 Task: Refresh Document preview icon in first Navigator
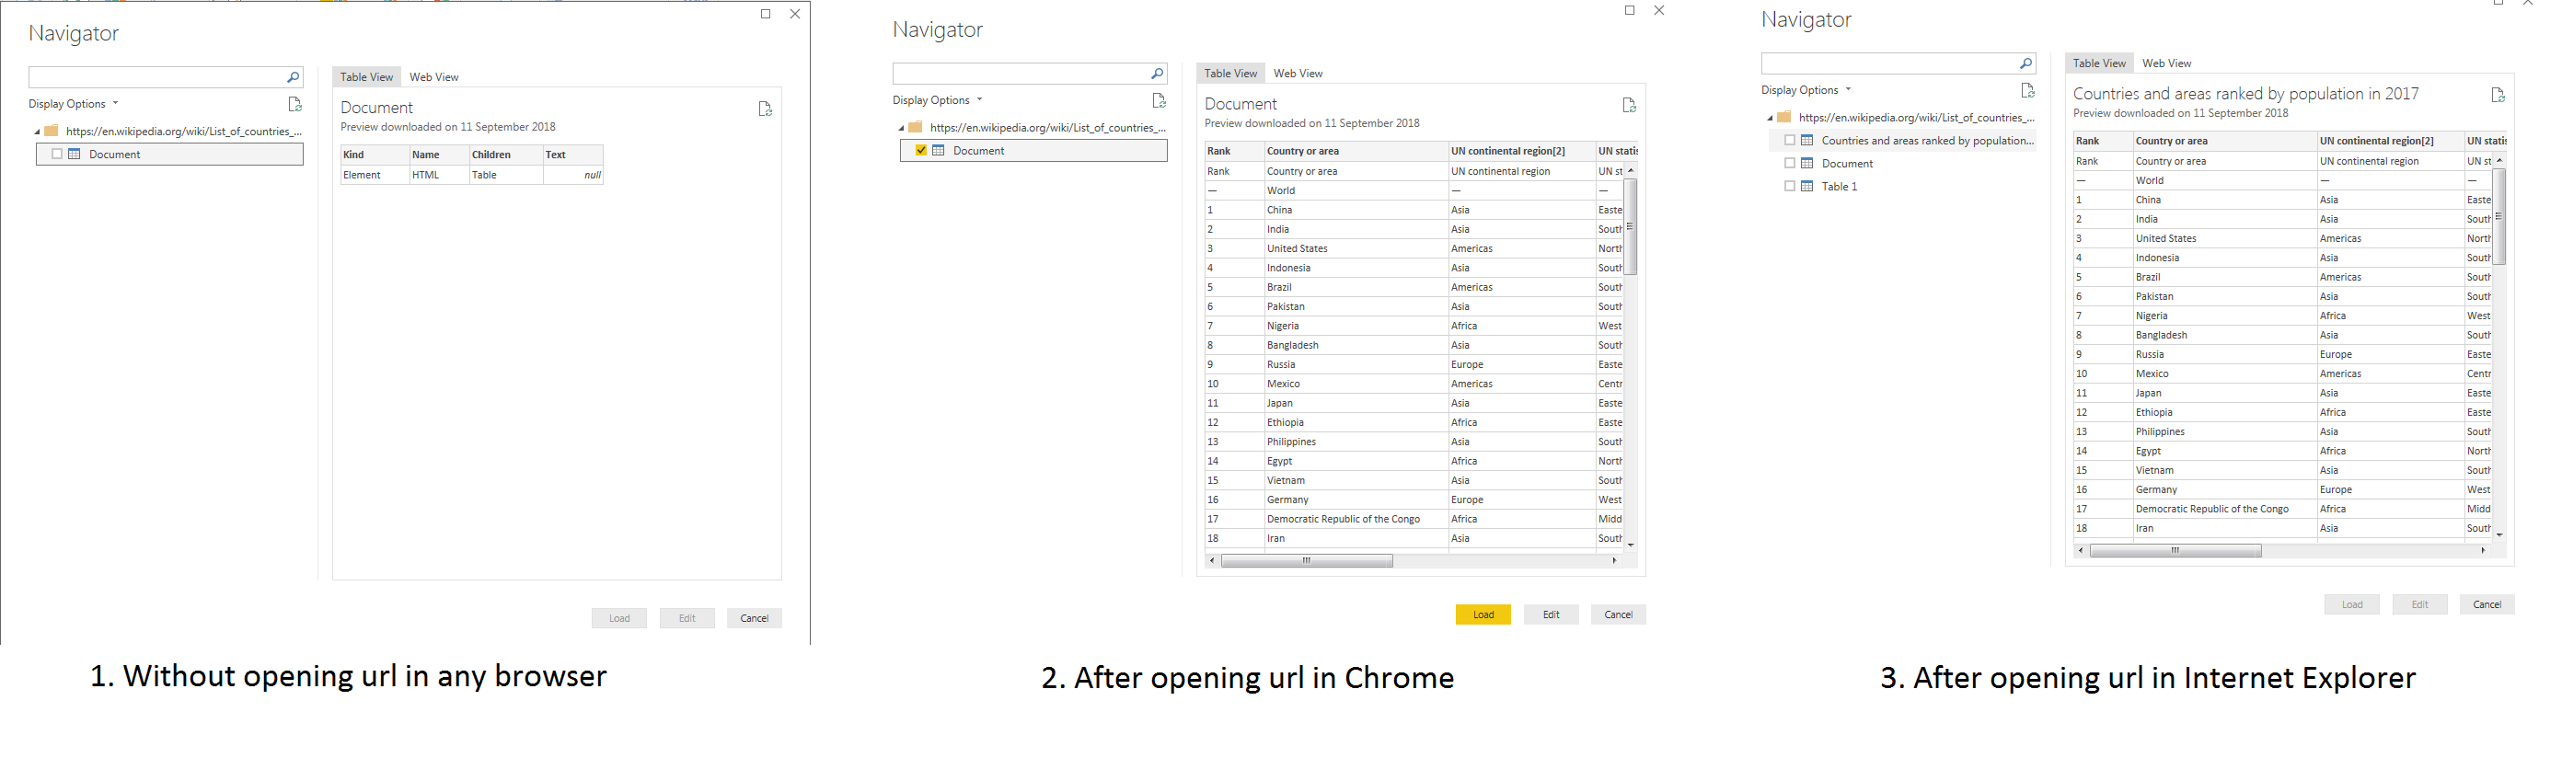coord(765,109)
